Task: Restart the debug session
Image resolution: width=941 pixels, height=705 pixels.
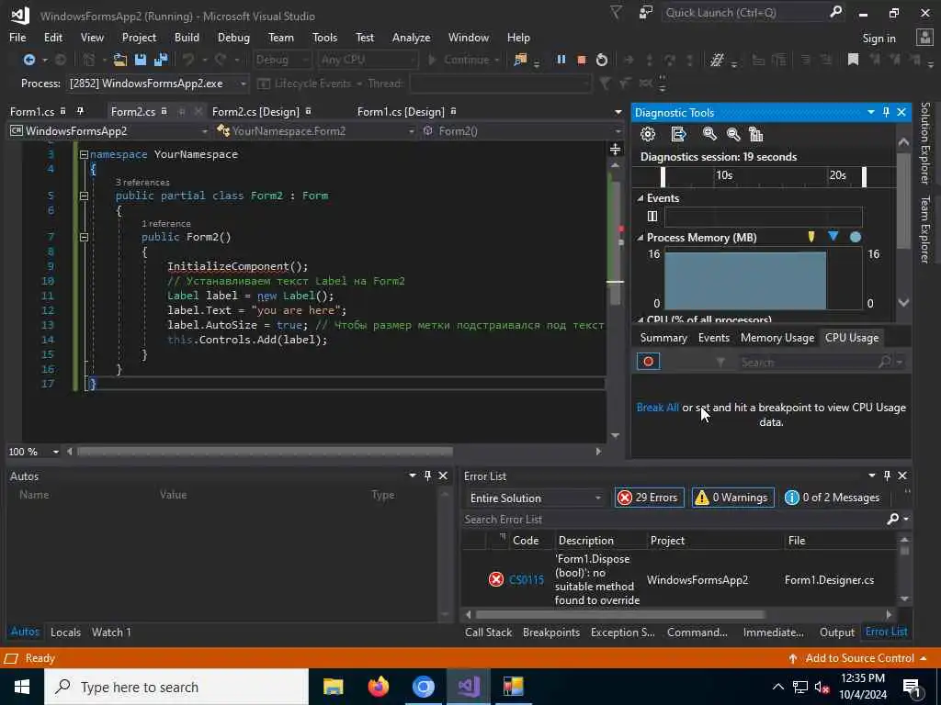Action: [x=601, y=60]
